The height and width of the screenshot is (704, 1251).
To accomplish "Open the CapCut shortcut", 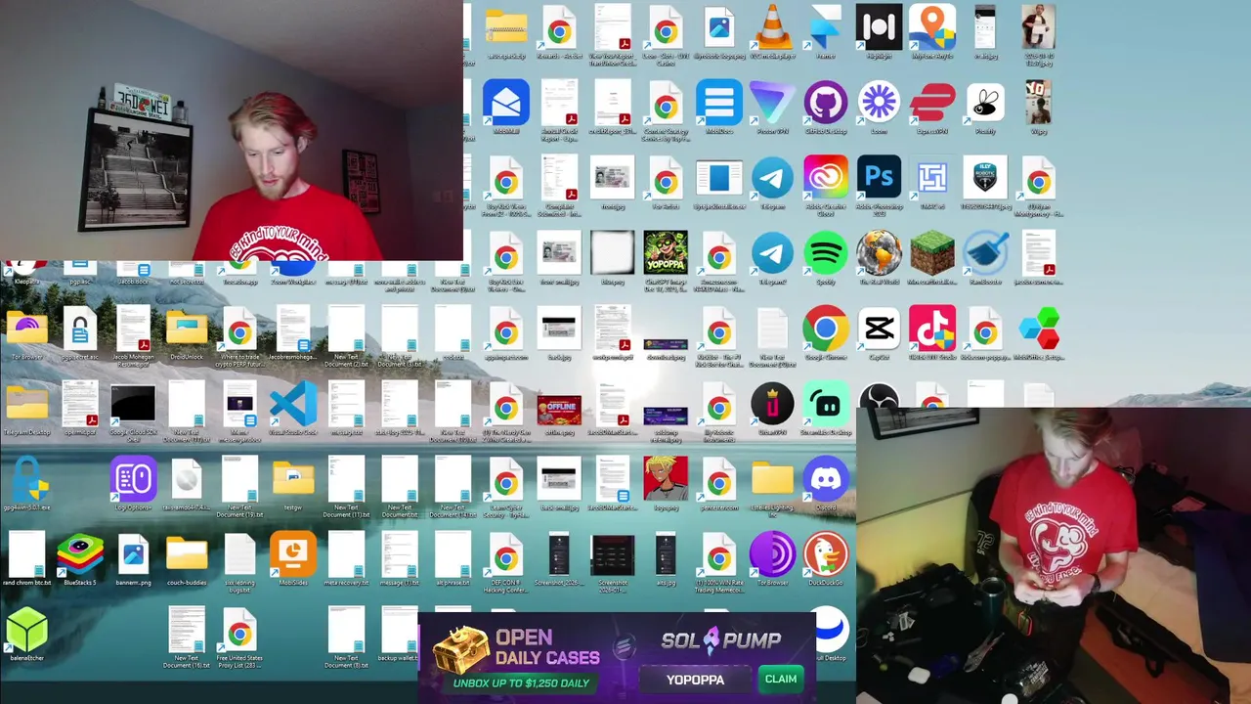I will [x=879, y=329].
